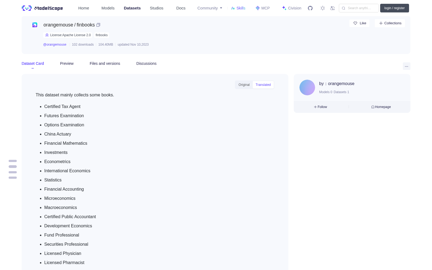Screen dimensions: 432x270
Task: Show the Translated text version
Action: click(263, 85)
